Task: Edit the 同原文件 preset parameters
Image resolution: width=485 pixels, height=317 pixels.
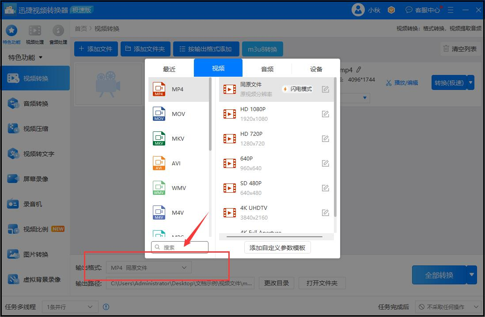Action: 325,89
